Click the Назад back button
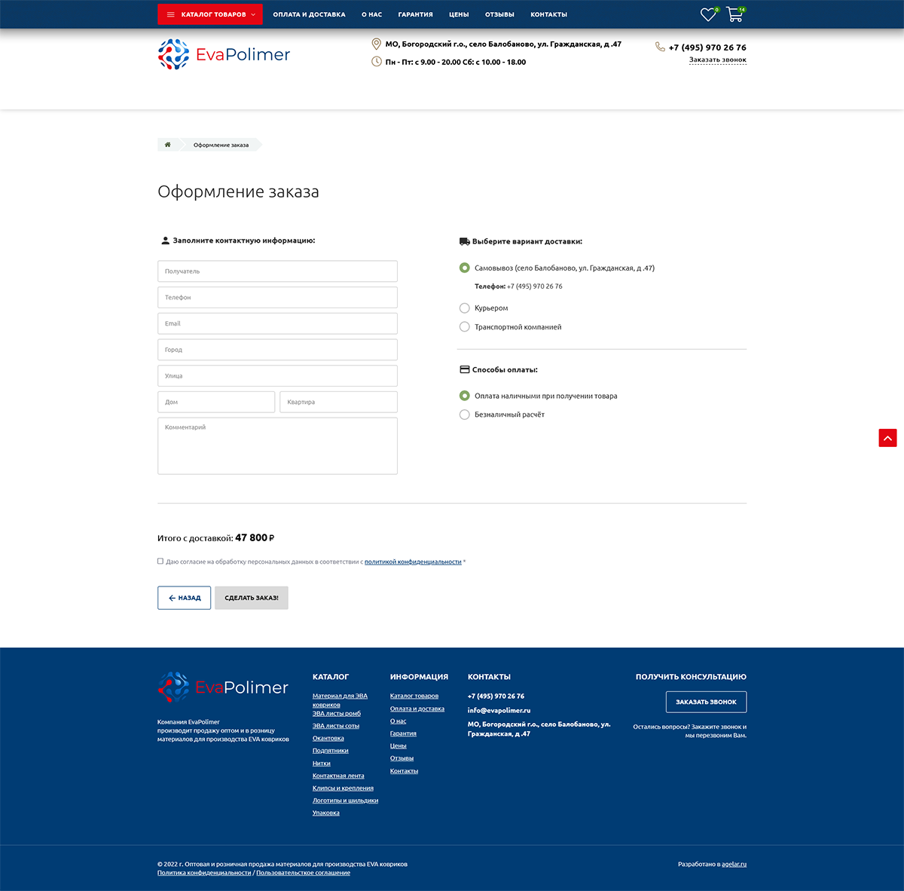The width and height of the screenshot is (904, 891). point(184,598)
